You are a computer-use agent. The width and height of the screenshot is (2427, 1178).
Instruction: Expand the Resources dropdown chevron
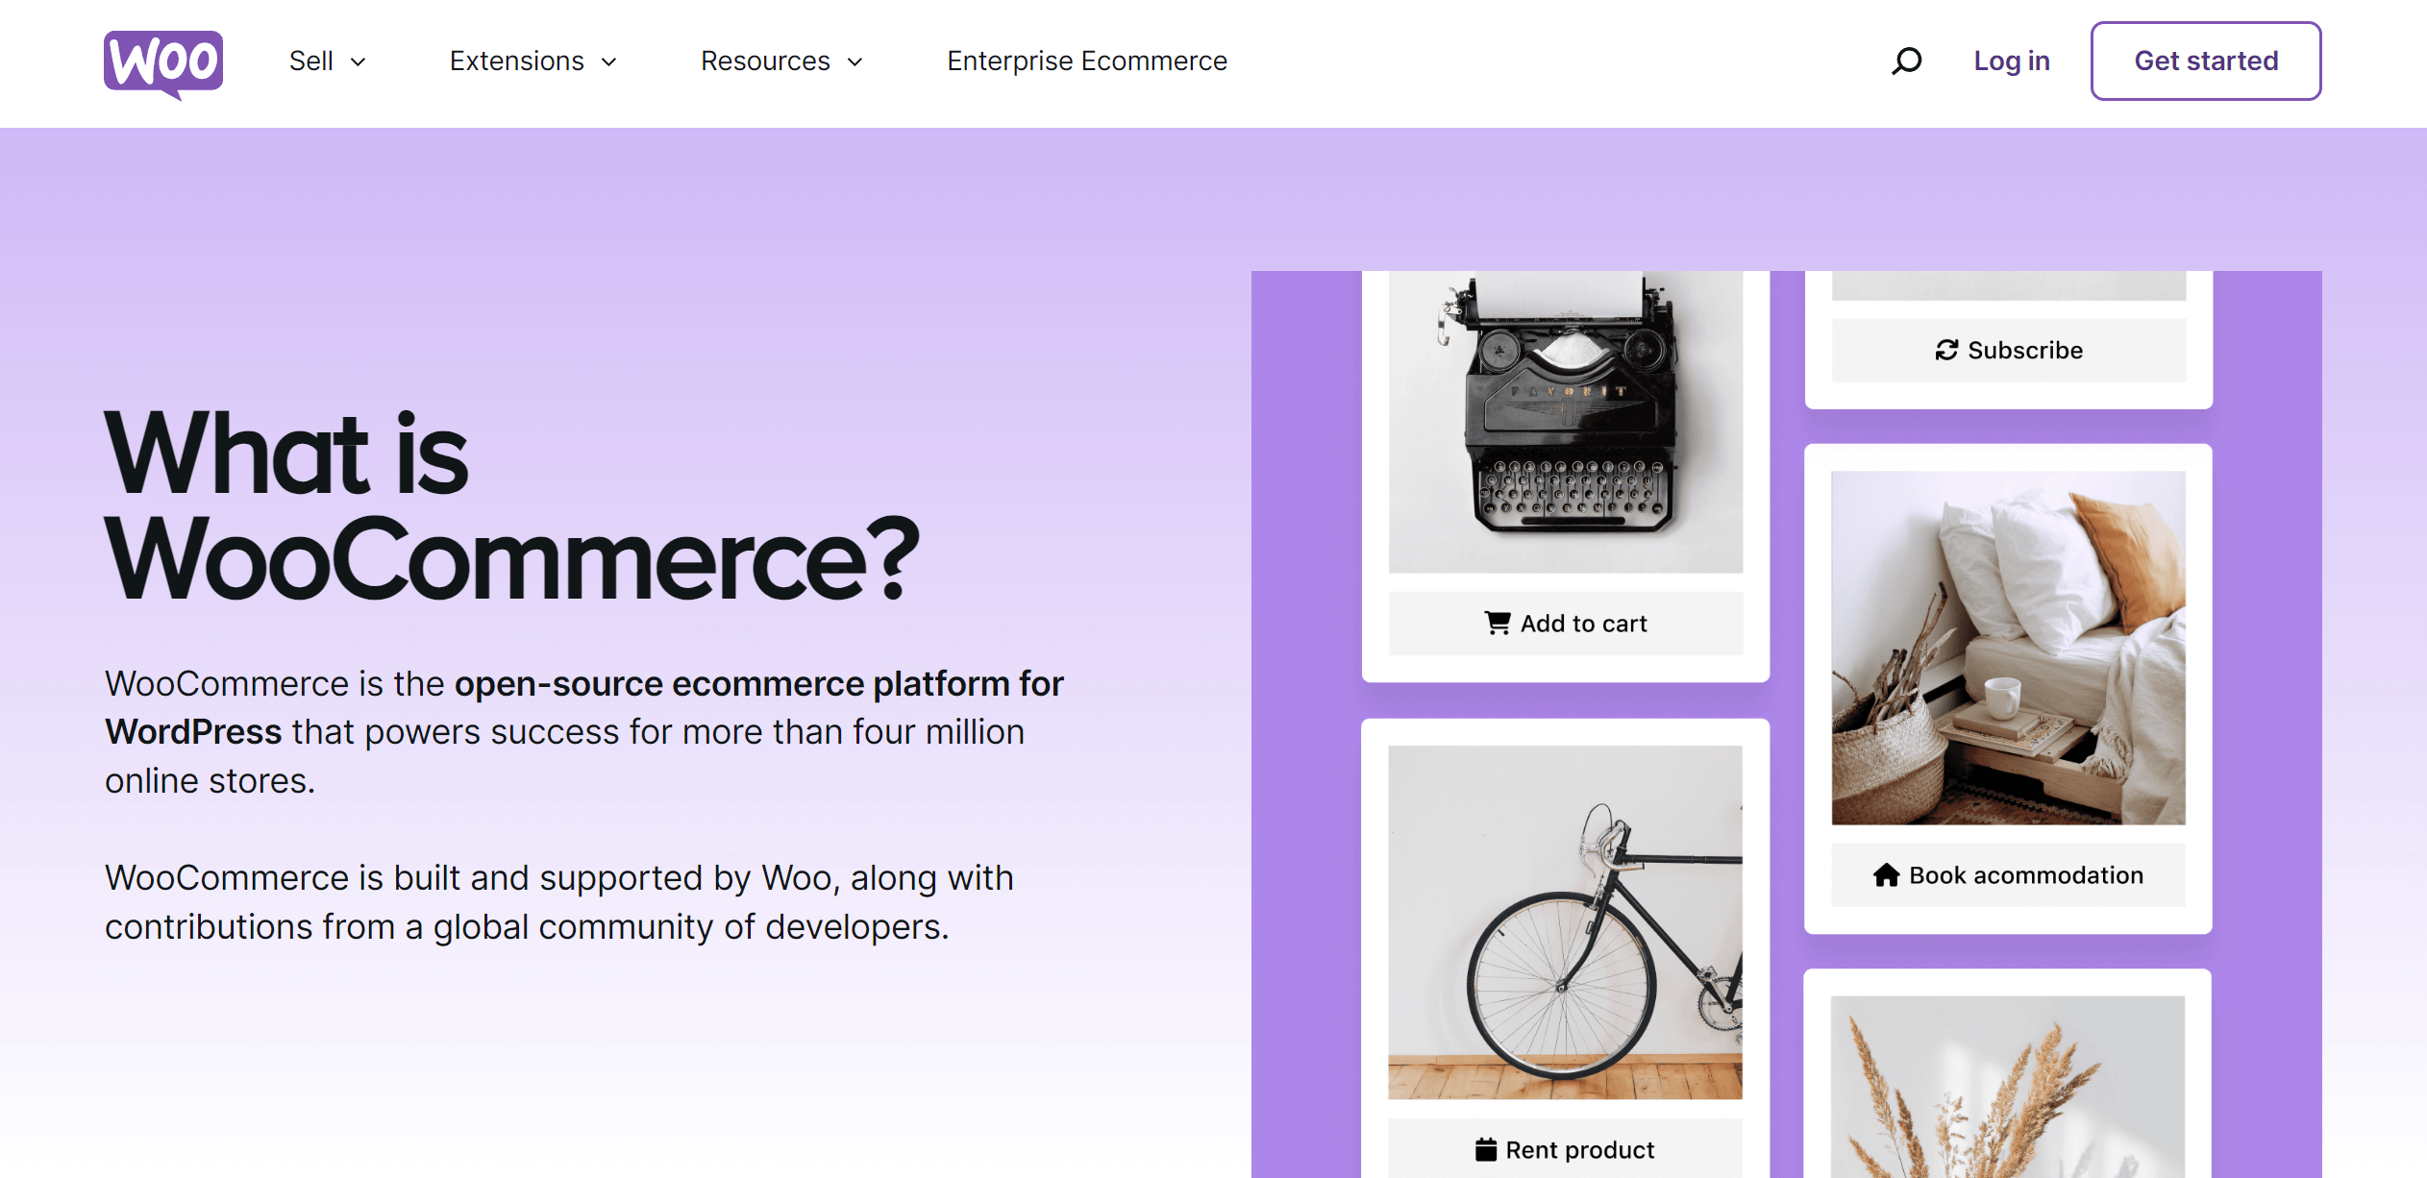(855, 62)
